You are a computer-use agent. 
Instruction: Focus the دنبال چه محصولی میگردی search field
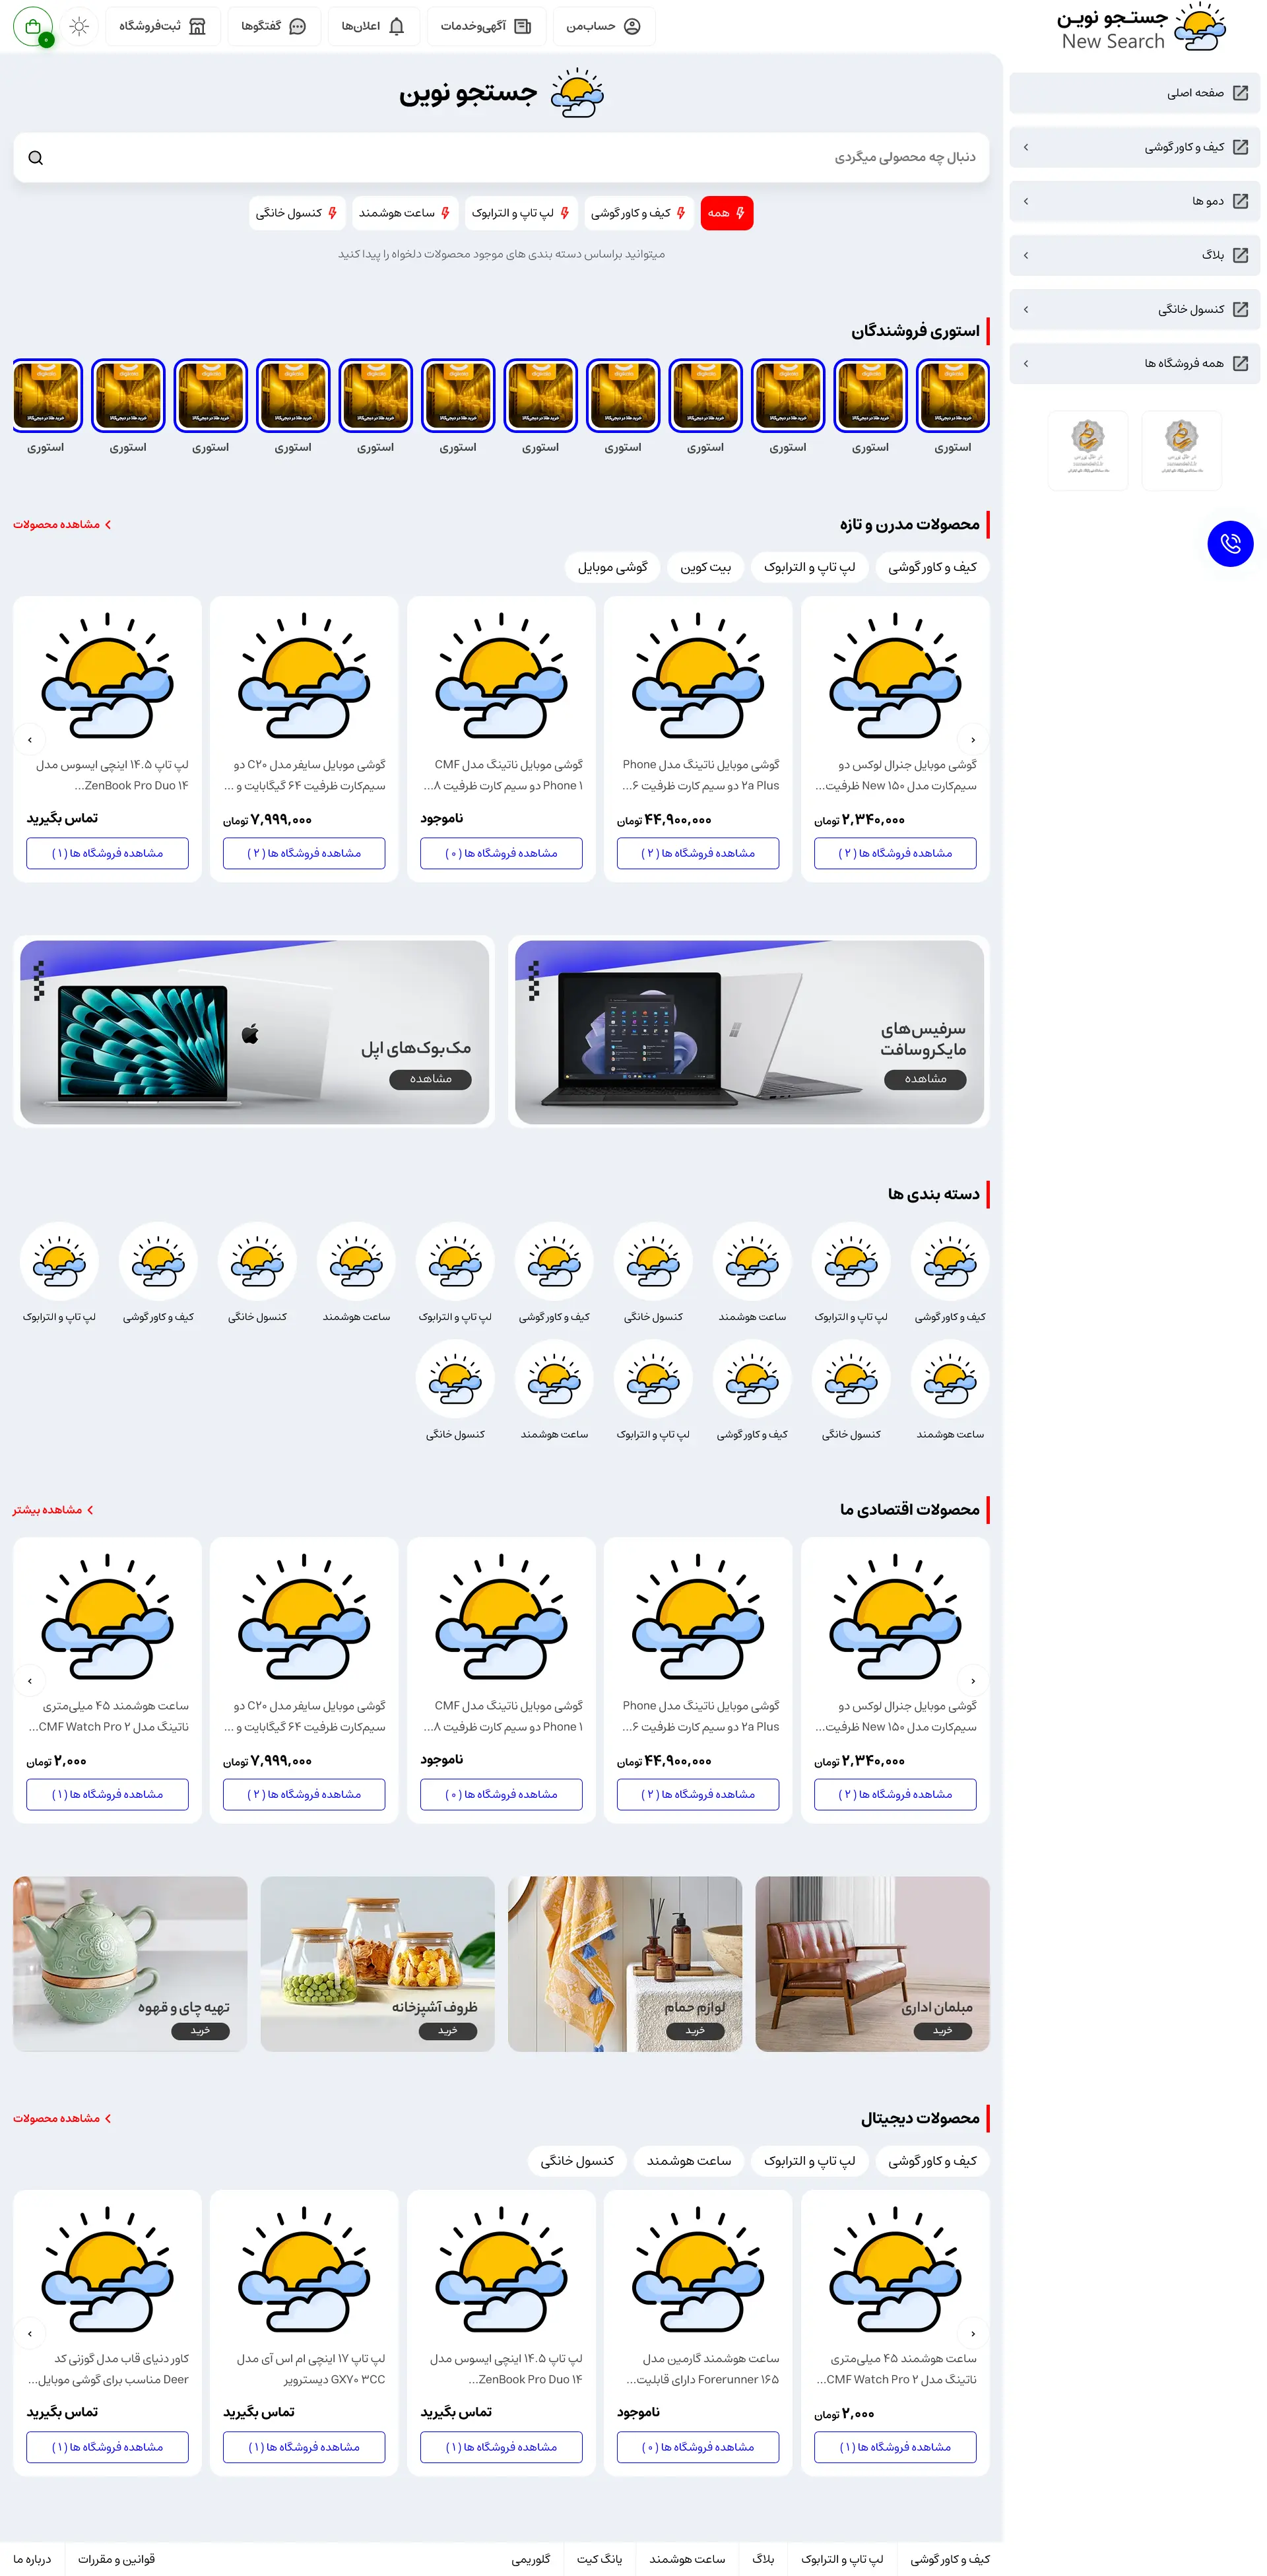pos(501,158)
